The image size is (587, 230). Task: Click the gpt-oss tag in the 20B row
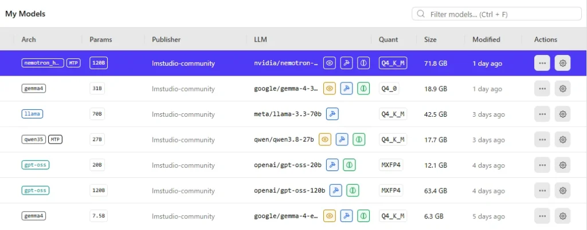click(35, 165)
